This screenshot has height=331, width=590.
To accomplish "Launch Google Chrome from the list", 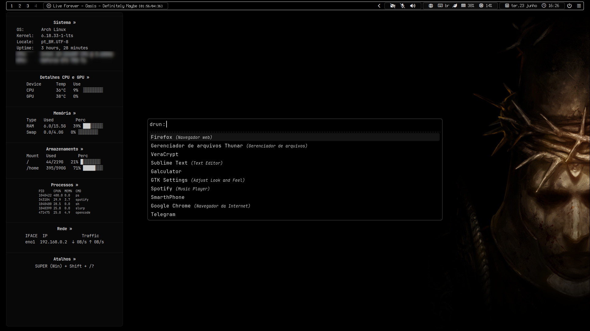I will pyautogui.click(x=295, y=206).
